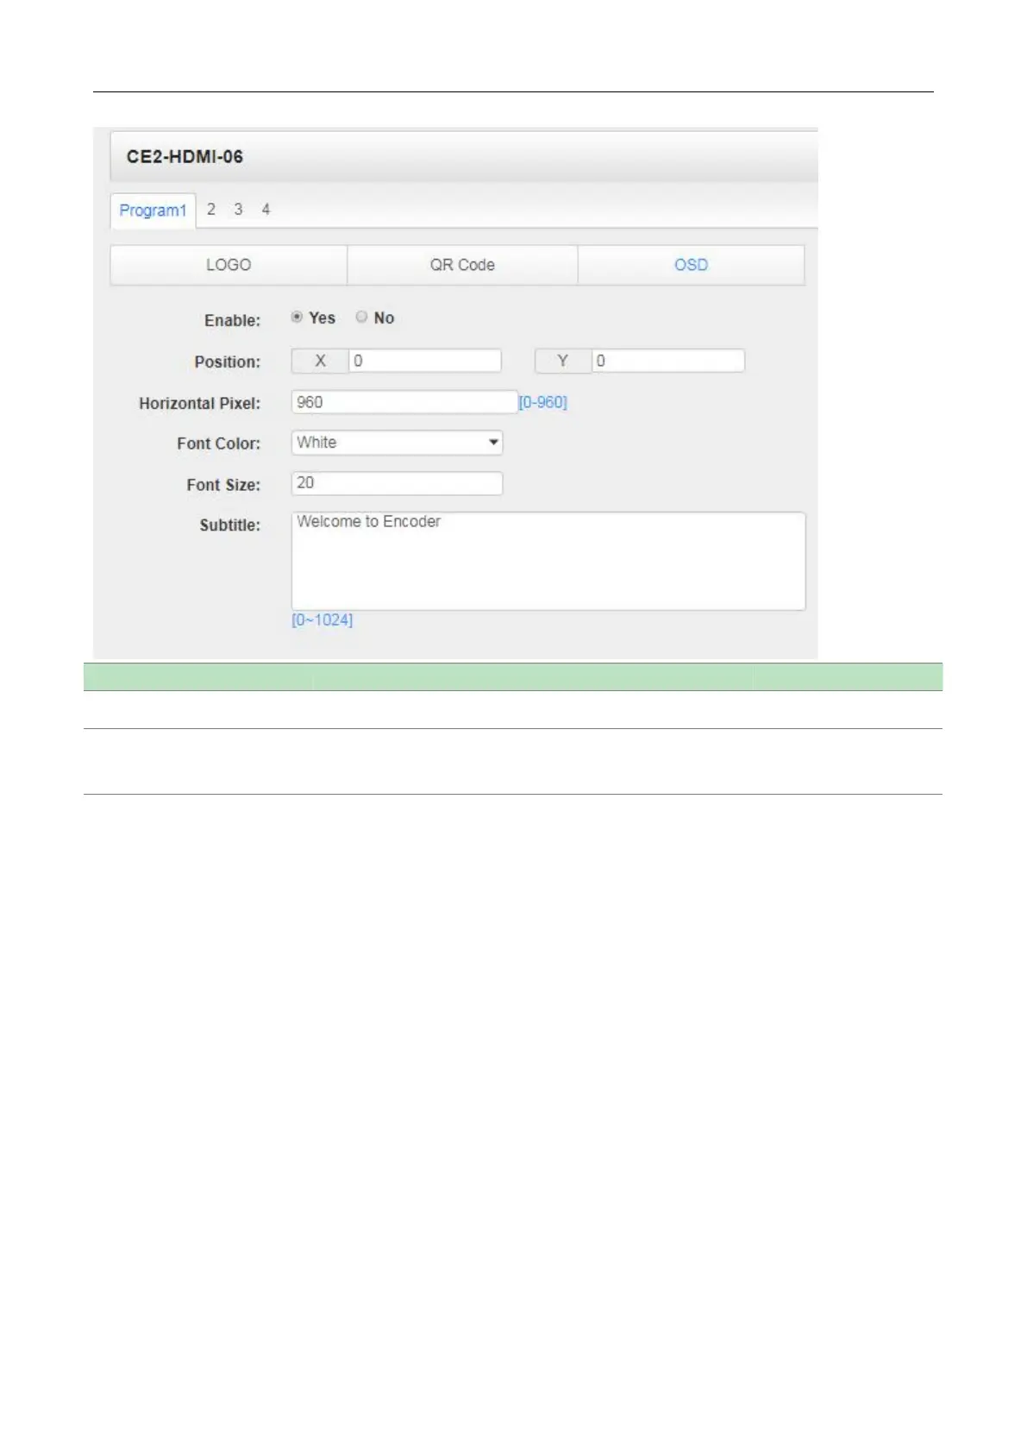Open program tab 2
The image size is (1027, 1453).
point(210,210)
